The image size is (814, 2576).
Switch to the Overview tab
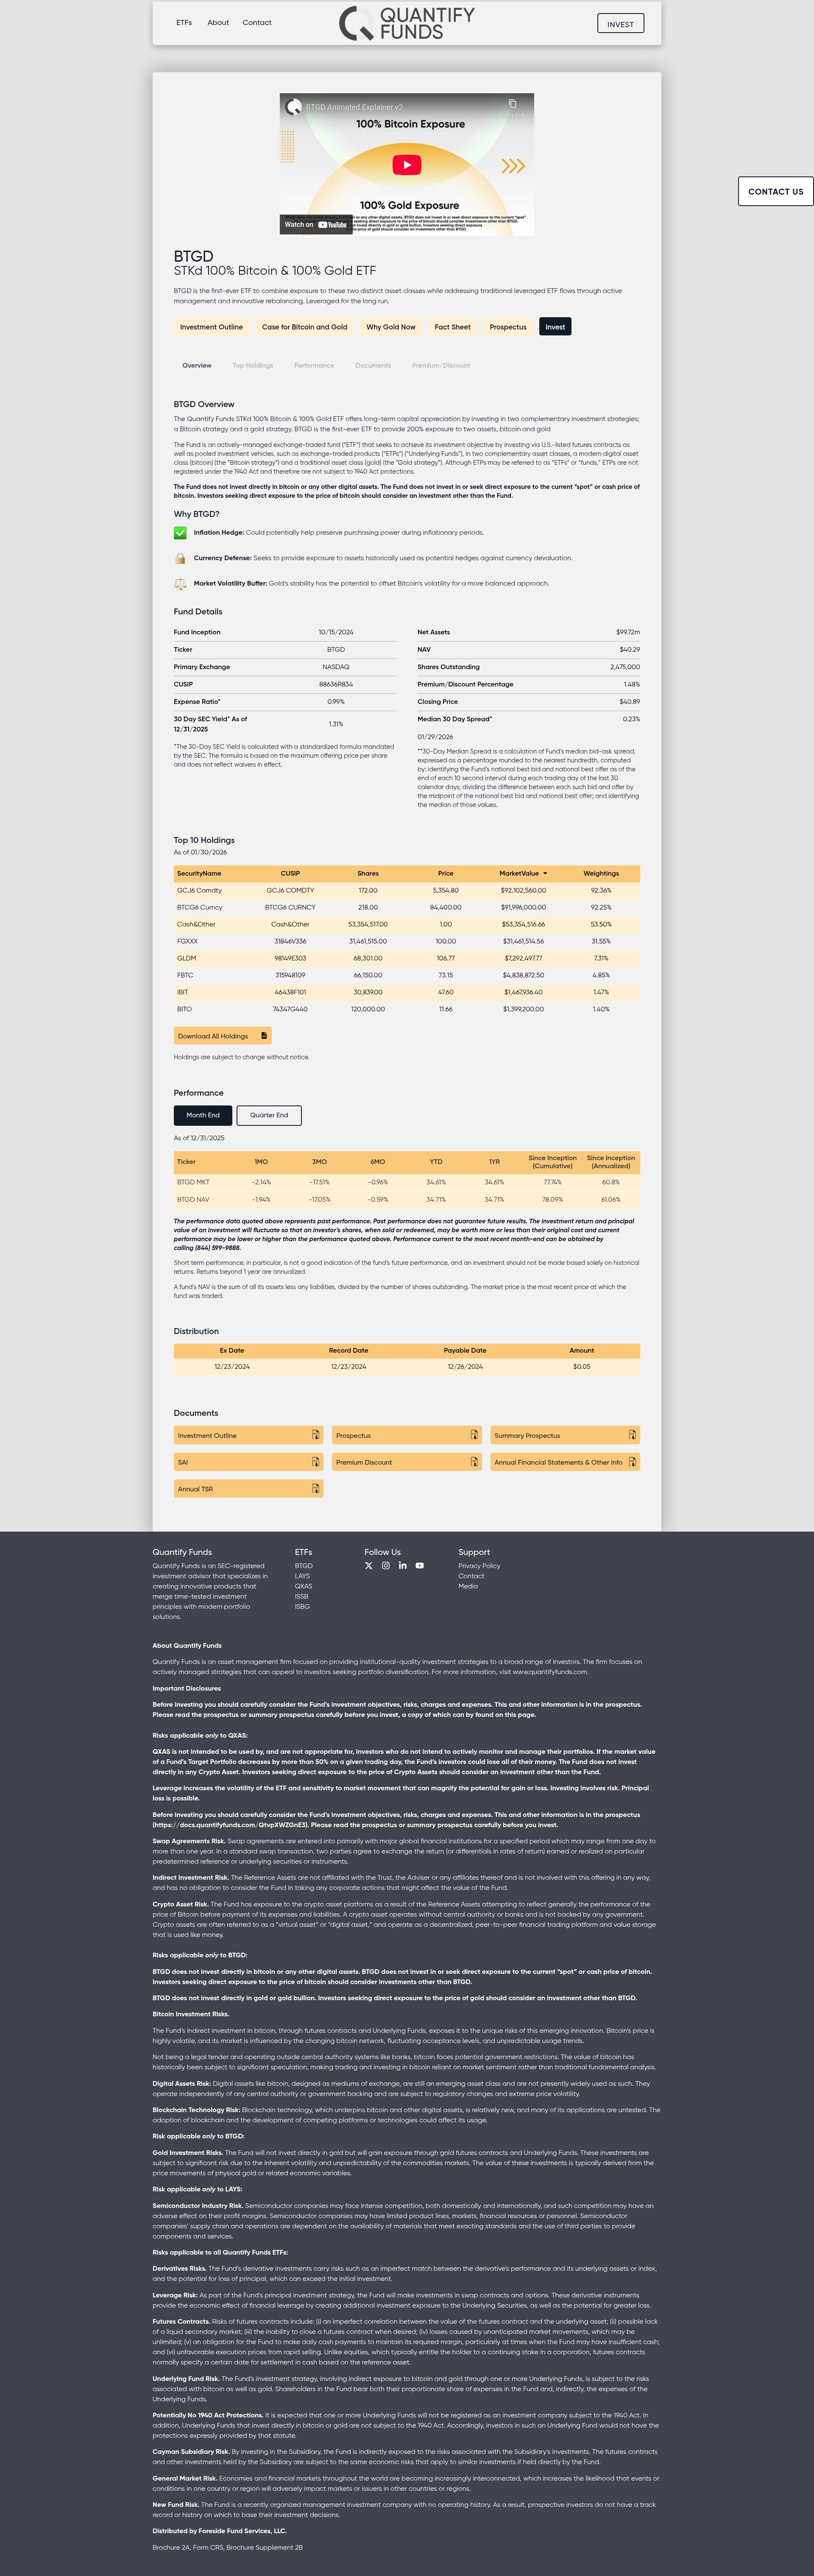pyautogui.click(x=197, y=366)
